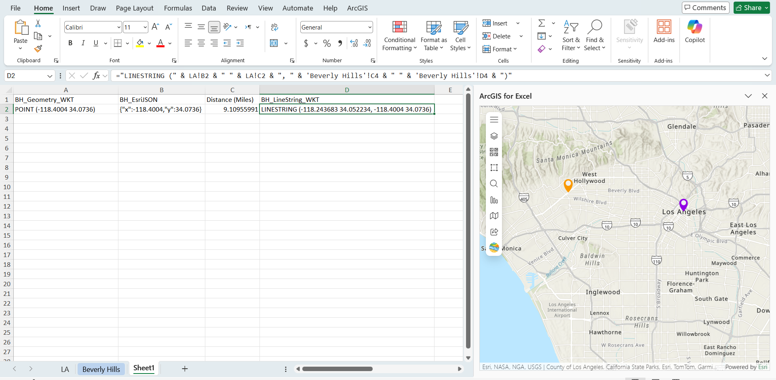Open the Formulas ribbon tab
Screen dimensions: 776x380
[178, 8]
